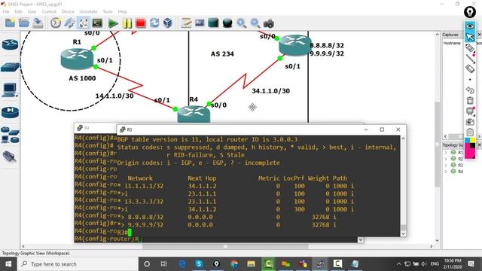Select the eraser tool in drawing overlay
Screen dimensions: 482x271
(470, 69)
